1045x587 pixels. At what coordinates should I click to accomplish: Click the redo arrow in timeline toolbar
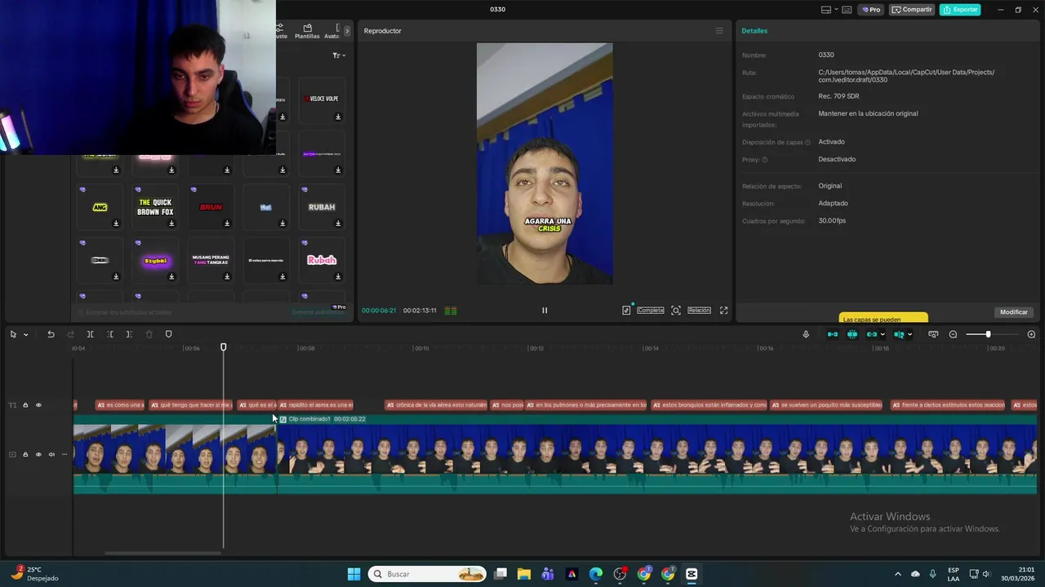[x=70, y=334]
